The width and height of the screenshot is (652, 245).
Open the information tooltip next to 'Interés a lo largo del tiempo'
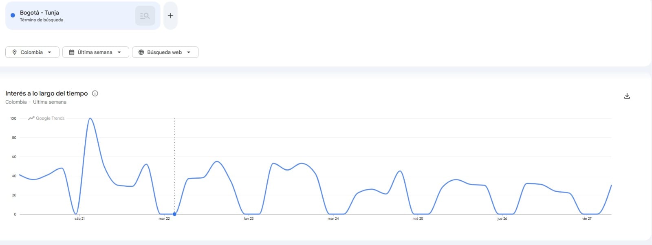click(95, 93)
